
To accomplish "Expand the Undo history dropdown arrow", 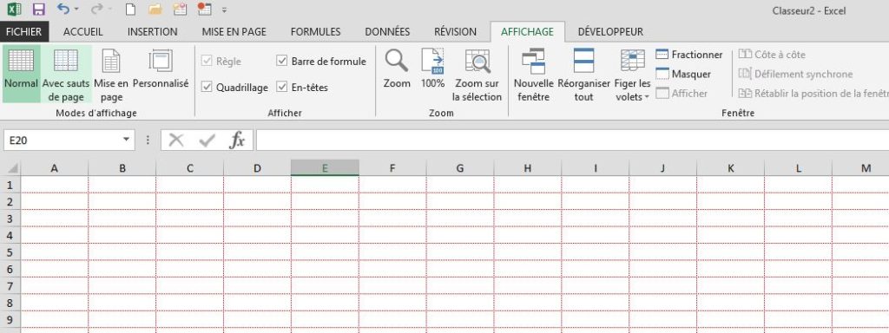I will [76, 10].
